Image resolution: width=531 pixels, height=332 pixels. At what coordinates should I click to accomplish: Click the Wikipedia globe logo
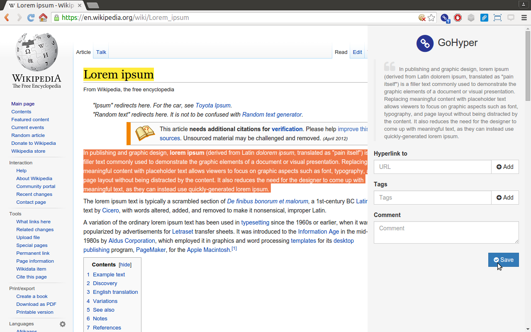[x=37, y=52]
